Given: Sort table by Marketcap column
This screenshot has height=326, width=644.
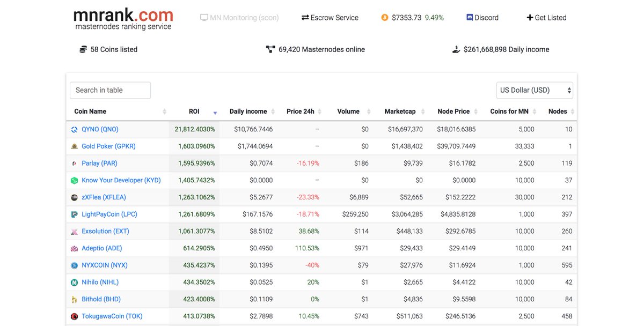Looking at the screenshot, I should [x=400, y=112].
